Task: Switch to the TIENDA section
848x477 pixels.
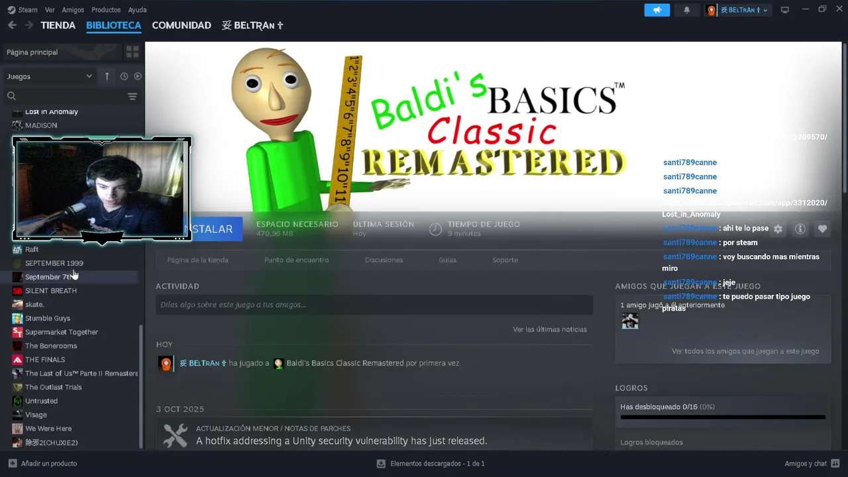Action: (x=58, y=25)
